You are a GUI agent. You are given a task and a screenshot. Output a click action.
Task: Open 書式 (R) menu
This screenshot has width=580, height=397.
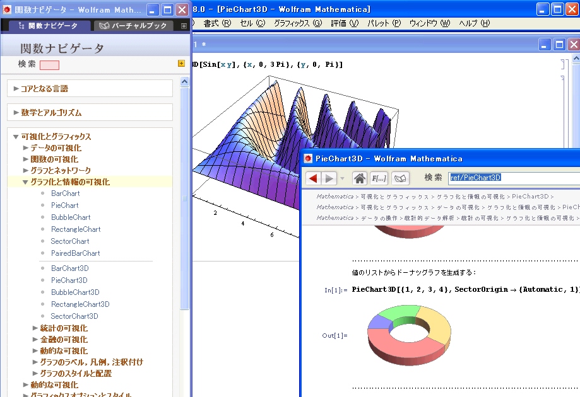[x=217, y=23]
